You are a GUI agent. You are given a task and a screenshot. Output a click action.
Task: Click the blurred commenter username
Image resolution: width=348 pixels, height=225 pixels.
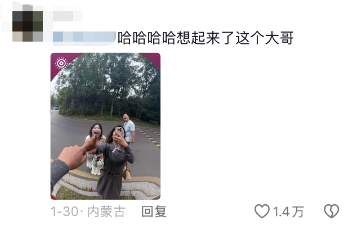68,16
